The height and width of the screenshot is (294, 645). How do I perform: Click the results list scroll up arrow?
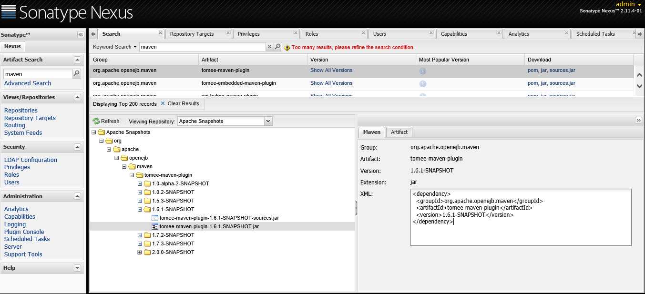(x=640, y=75)
